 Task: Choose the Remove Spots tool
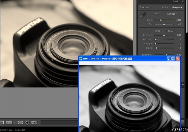(34, 123)
